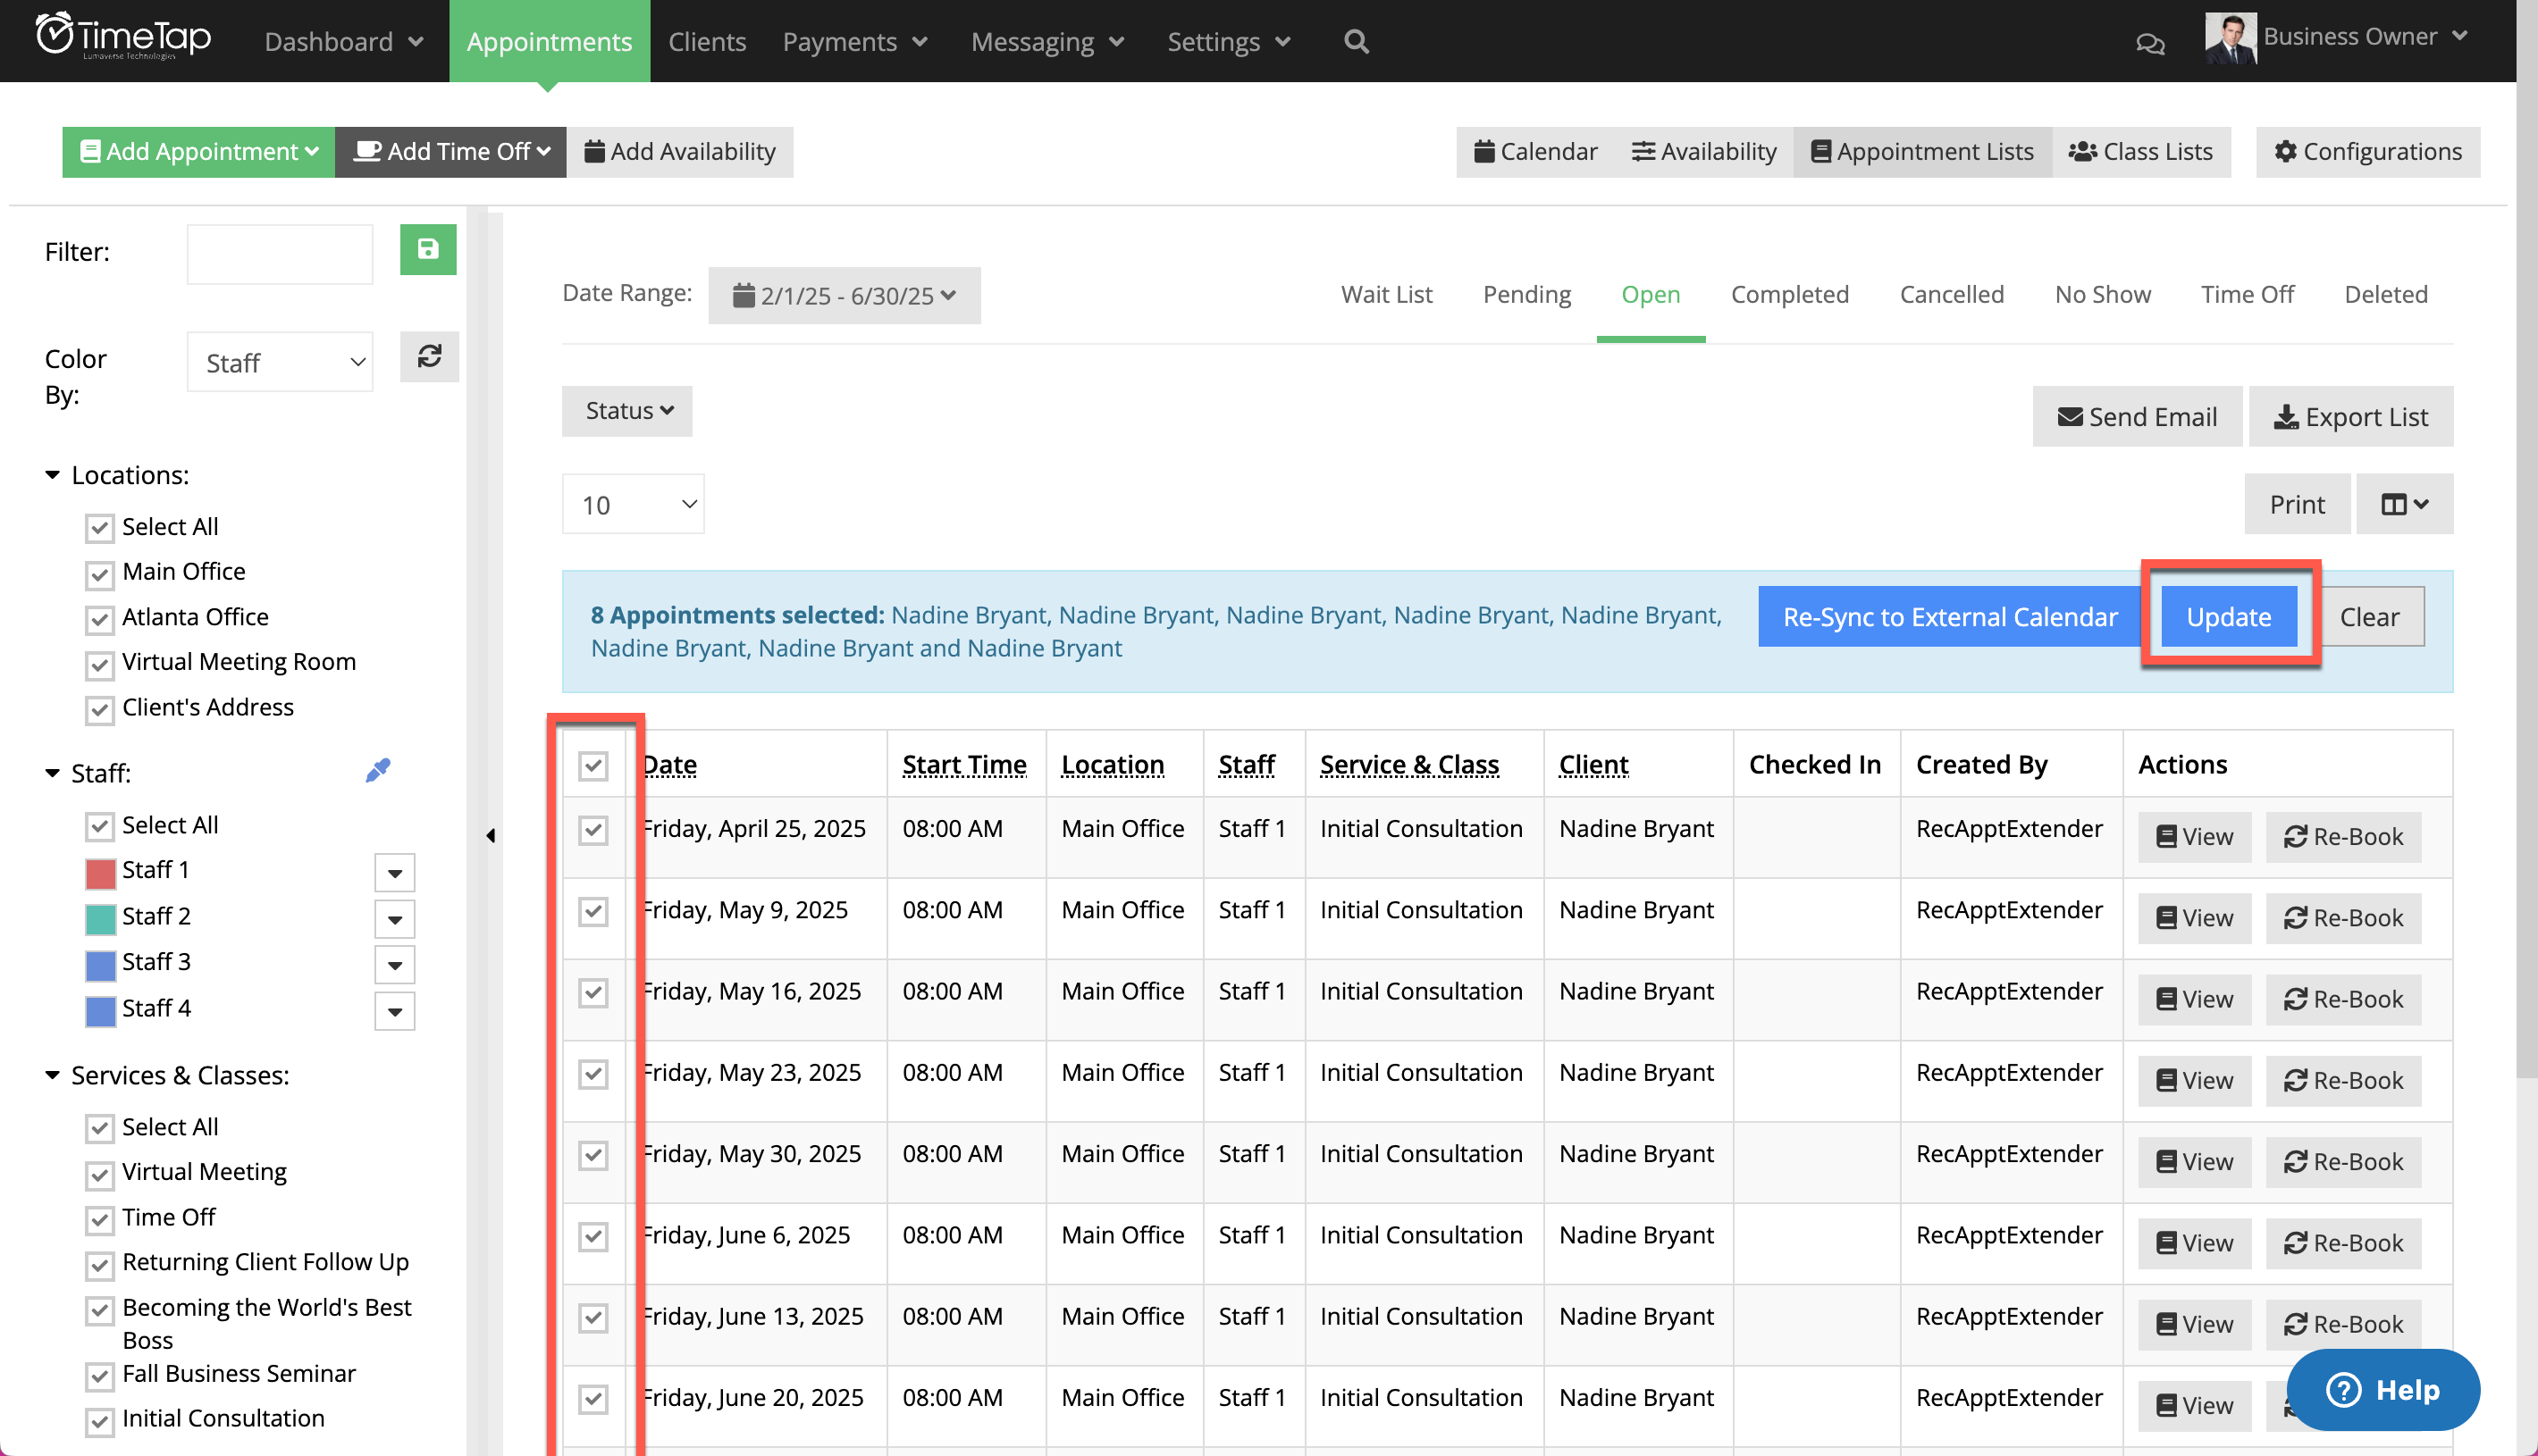
Task: Refresh the Color By coloring
Action: 429,357
